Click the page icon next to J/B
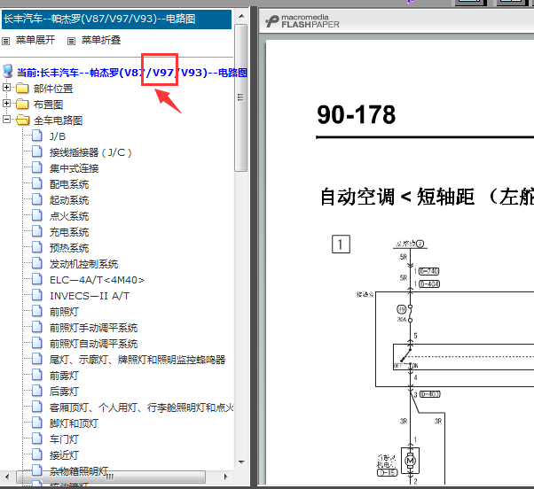 pyautogui.click(x=37, y=135)
